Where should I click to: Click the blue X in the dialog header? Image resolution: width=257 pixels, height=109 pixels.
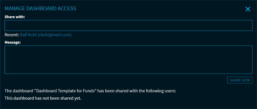(x=248, y=9)
